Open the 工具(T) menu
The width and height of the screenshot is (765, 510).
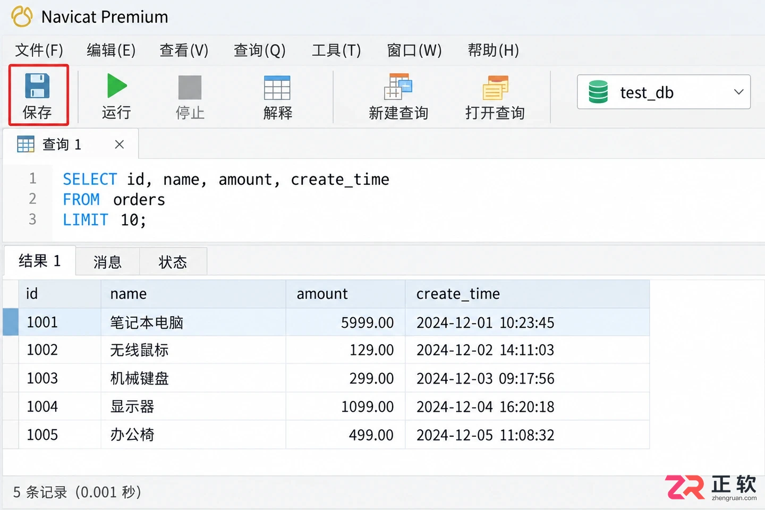[336, 50]
